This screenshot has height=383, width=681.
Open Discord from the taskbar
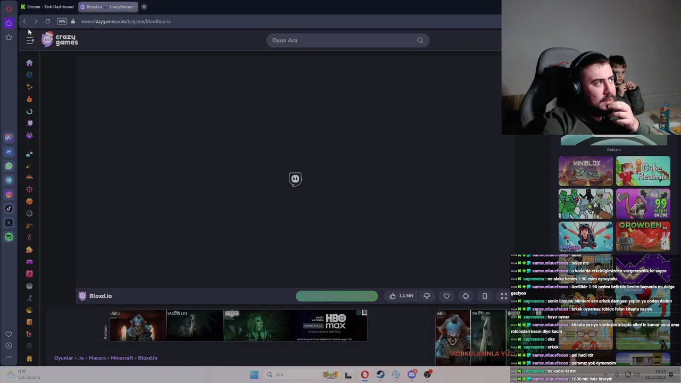[x=412, y=374]
